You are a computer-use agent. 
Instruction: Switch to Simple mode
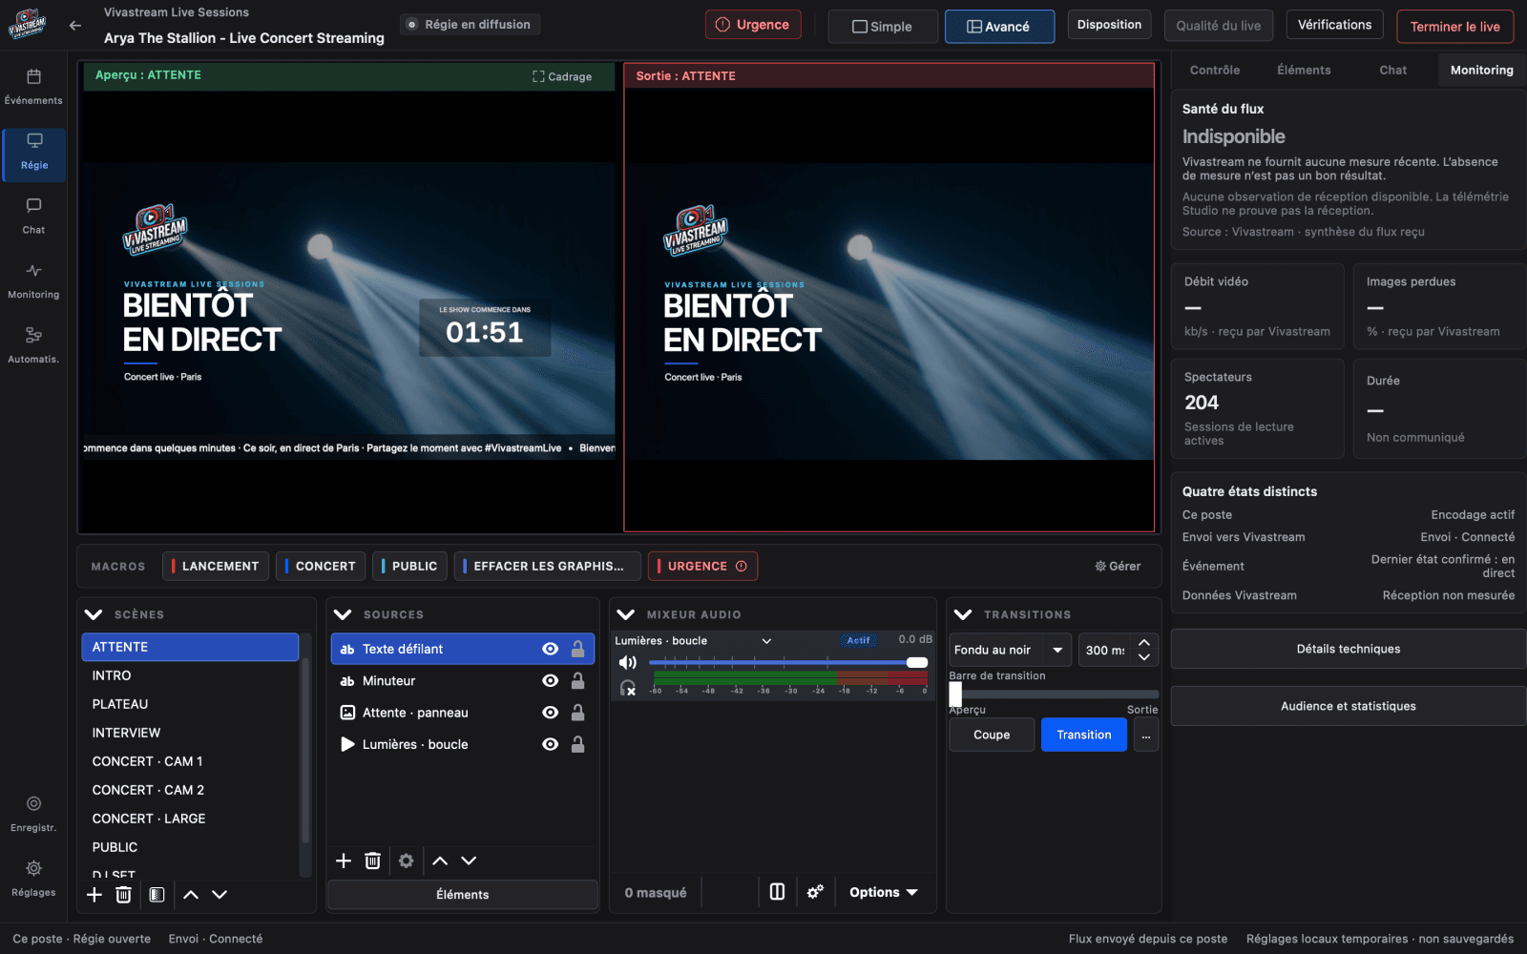pyautogui.click(x=882, y=27)
